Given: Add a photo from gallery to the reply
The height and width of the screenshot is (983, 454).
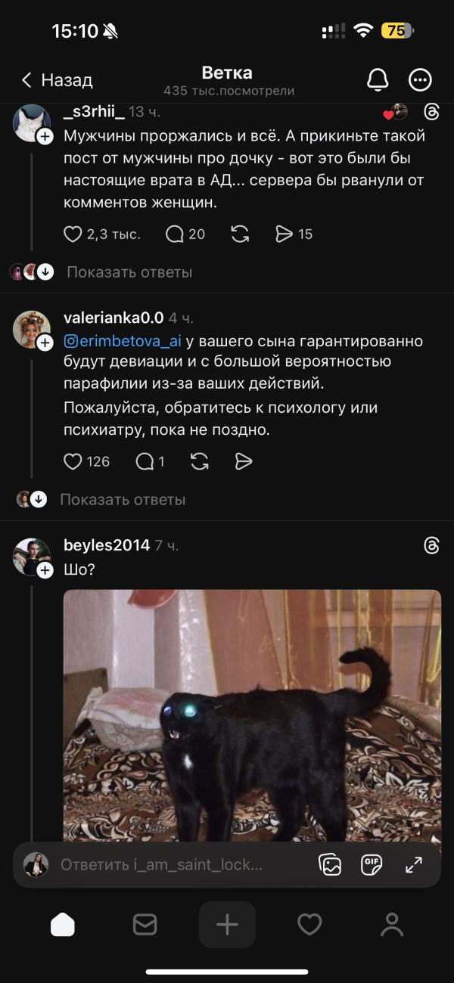Looking at the screenshot, I should (x=331, y=864).
